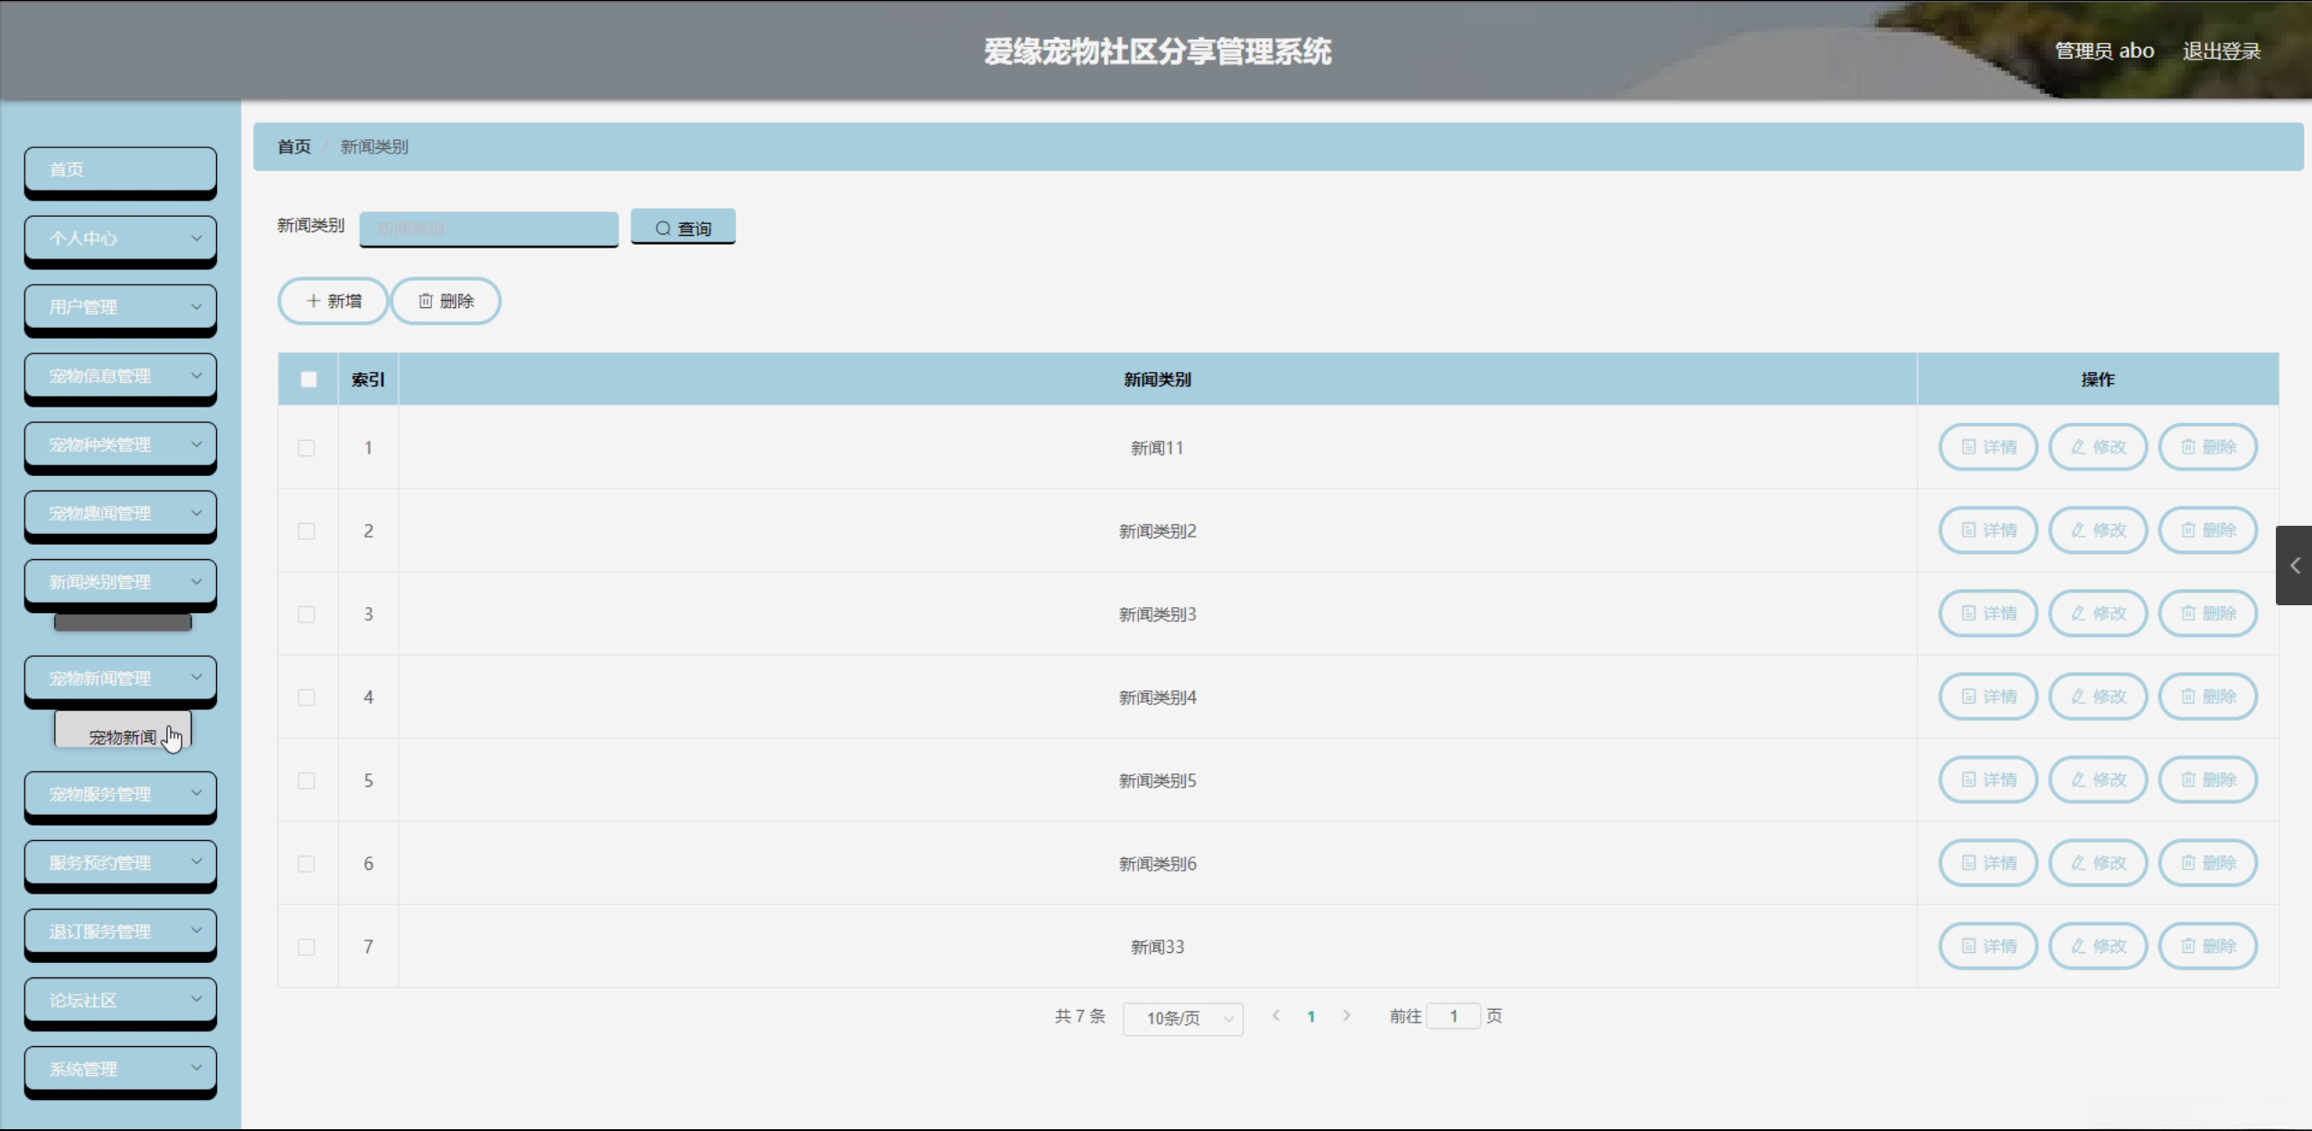The height and width of the screenshot is (1131, 2312).
Task: Open 详情 for row 新闻11
Action: click(1988, 447)
